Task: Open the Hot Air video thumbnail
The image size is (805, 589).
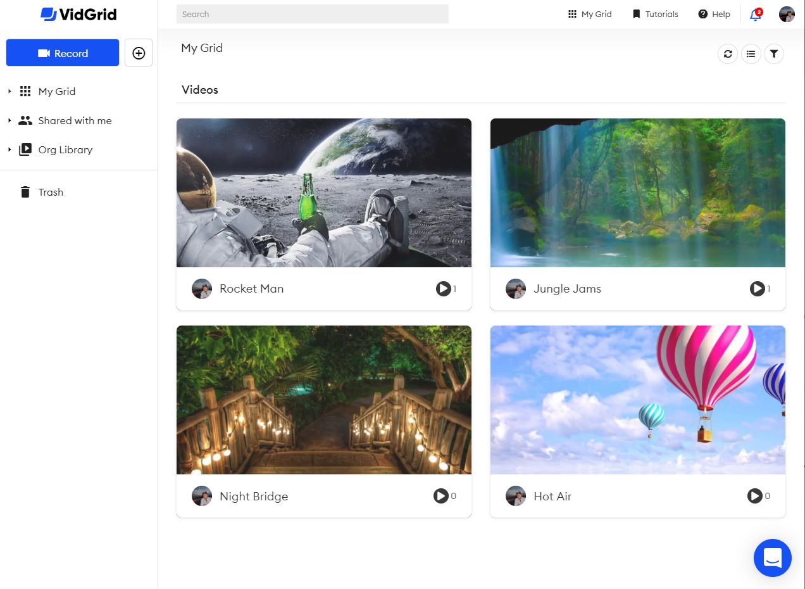Action: click(637, 400)
